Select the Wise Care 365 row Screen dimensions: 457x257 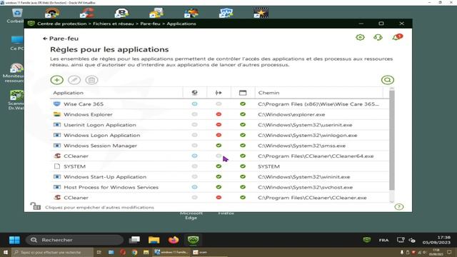point(219,104)
